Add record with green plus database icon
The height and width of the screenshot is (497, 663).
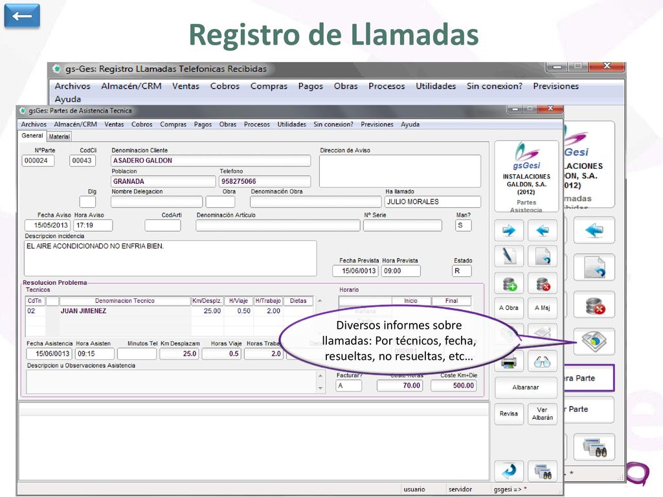coord(509,283)
